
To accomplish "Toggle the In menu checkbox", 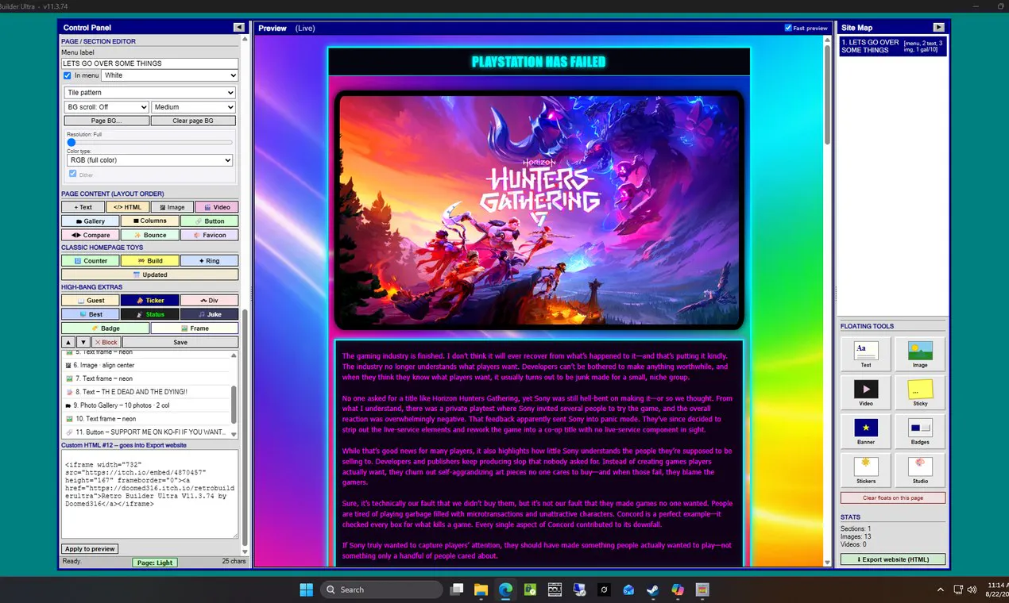I will click(68, 75).
